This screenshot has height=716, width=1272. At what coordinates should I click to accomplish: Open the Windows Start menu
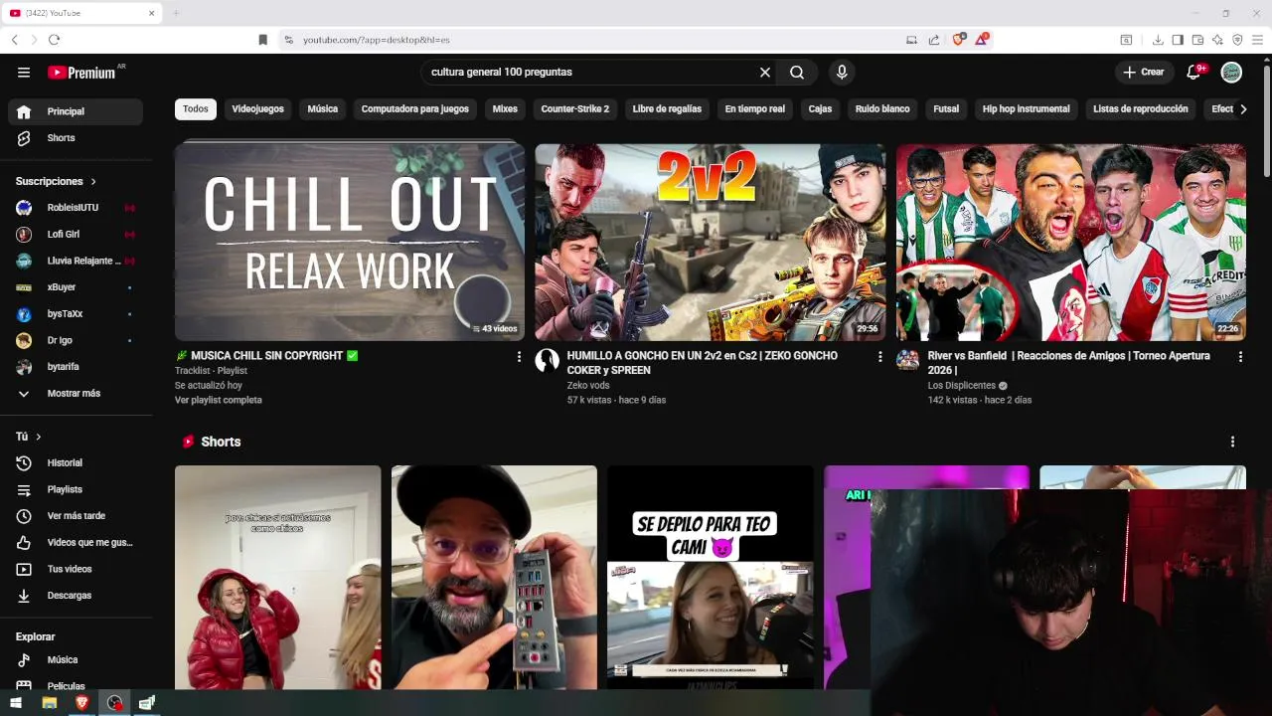coord(16,703)
